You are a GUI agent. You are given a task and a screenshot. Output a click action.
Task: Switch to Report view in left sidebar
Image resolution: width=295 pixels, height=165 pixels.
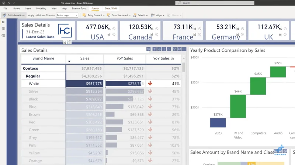click(x=3, y=22)
